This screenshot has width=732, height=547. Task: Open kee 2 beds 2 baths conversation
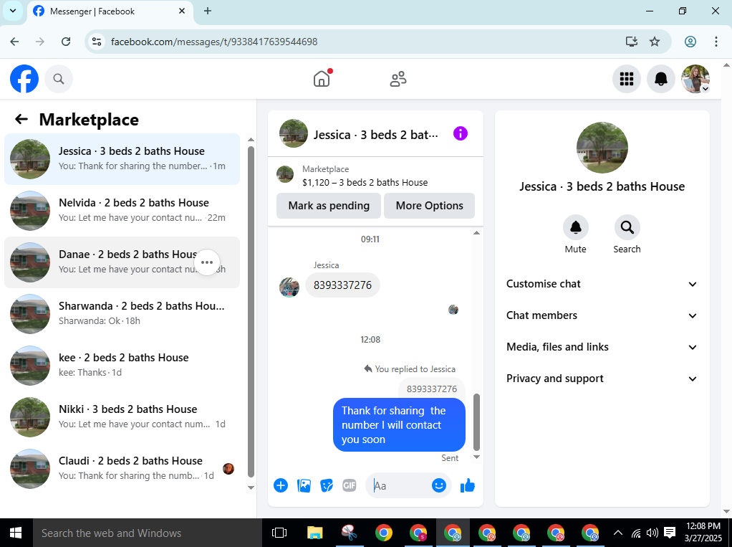[122, 366]
